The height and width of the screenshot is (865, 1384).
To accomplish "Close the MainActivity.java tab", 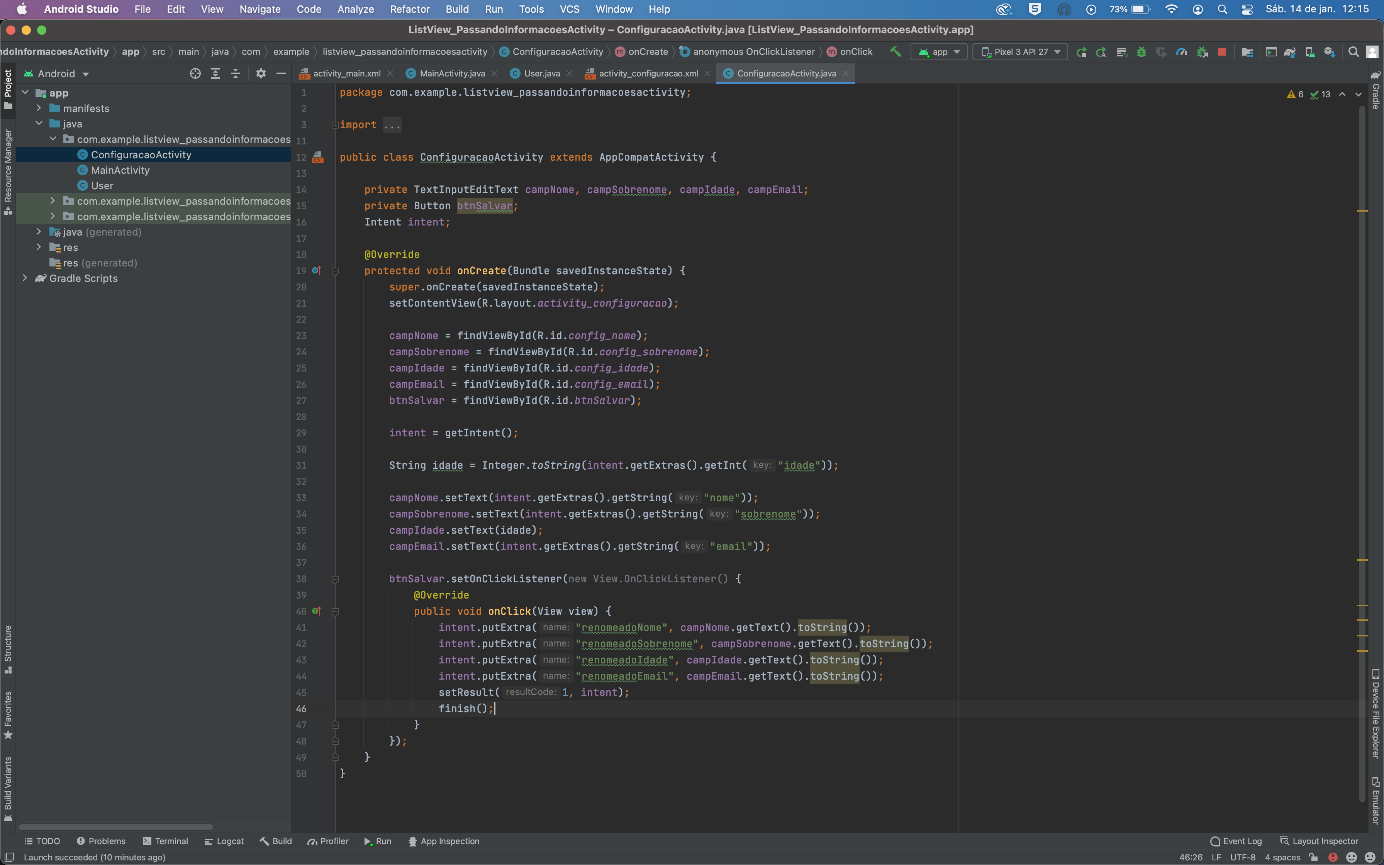I will click(494, 73).
